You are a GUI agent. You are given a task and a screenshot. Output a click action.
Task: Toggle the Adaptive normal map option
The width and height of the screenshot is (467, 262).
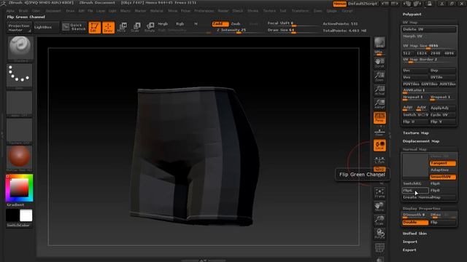[443, 170]
